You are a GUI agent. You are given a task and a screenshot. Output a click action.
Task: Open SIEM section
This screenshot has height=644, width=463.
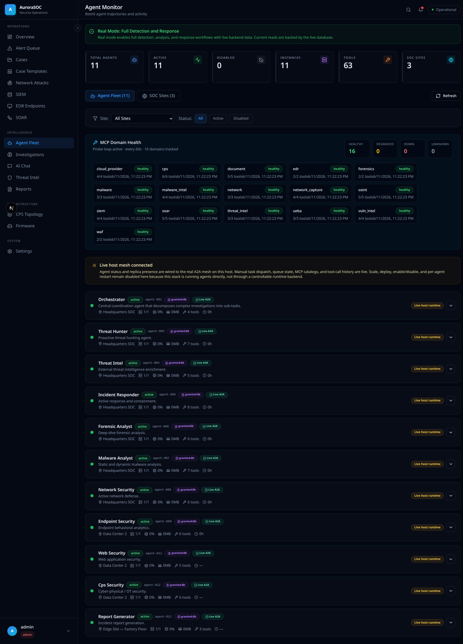point(39,94)
